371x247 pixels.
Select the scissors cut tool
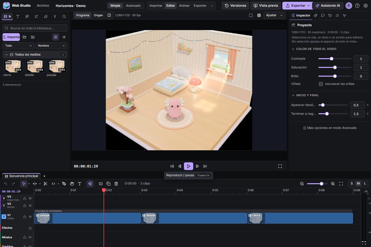[x=46, y=184]
